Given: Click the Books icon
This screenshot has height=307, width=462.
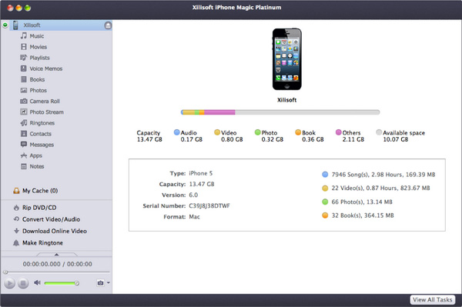Looking at the screenshot, I should click(x=24, y=79).
